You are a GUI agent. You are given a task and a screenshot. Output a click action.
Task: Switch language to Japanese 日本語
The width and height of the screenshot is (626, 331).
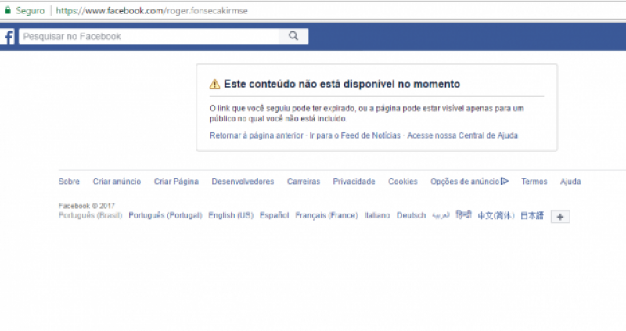532,216
